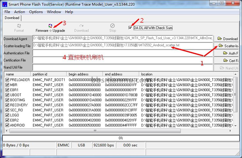Image resolution: width=242 pixels, height=158 pixels.
Task: Sort by location column header
Action: click(x=186, y=74)
